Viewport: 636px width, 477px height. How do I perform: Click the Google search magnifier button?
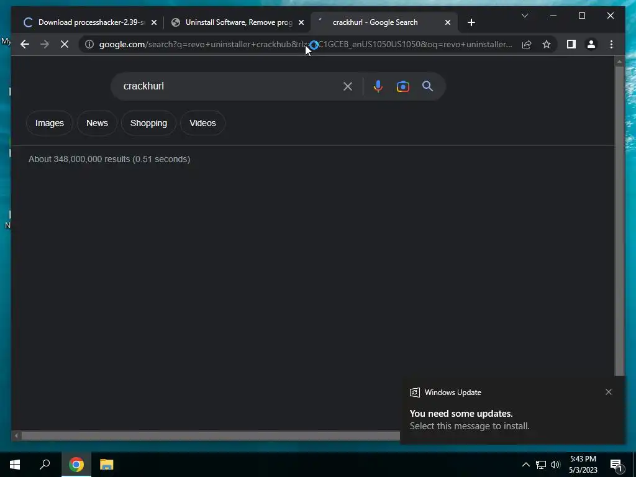427,86
